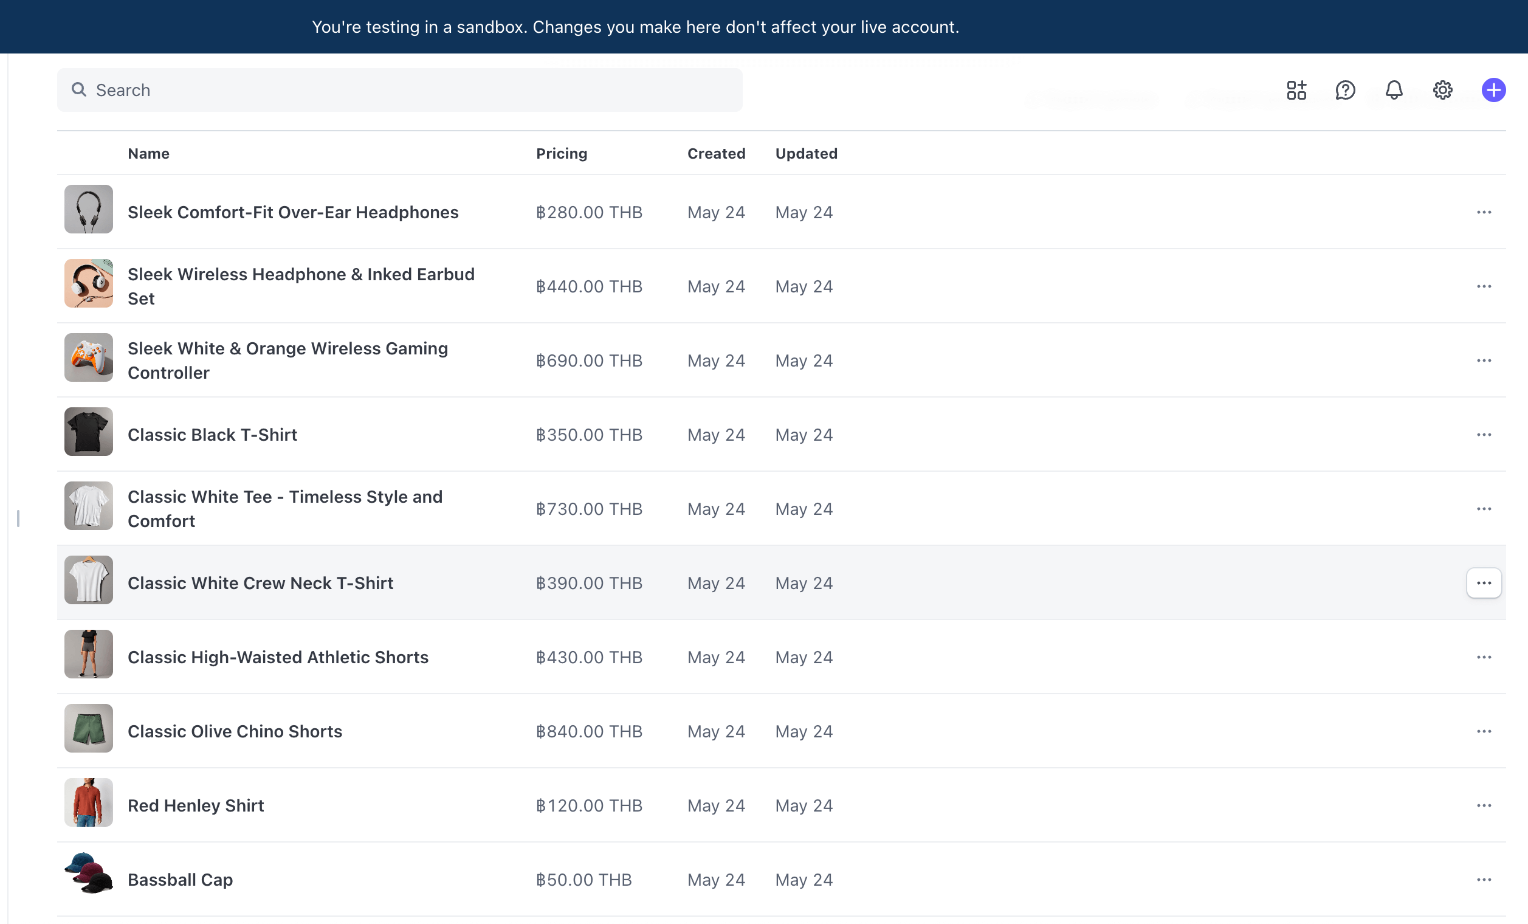Open the settings gear icon
1528x924 pixels.
[x=1442, y=91]
